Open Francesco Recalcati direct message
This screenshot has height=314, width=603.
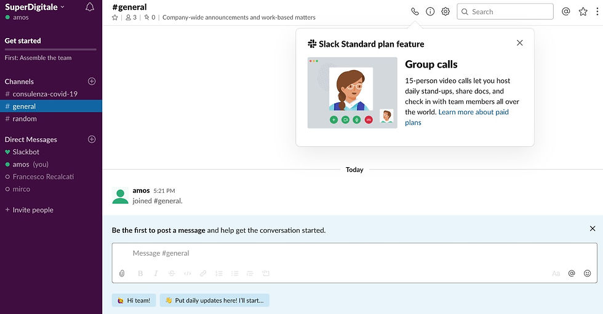point(50,176)
